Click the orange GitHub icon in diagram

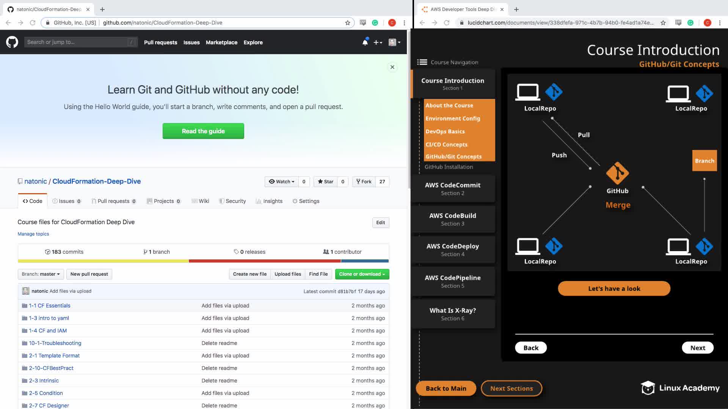pos(617,173)
